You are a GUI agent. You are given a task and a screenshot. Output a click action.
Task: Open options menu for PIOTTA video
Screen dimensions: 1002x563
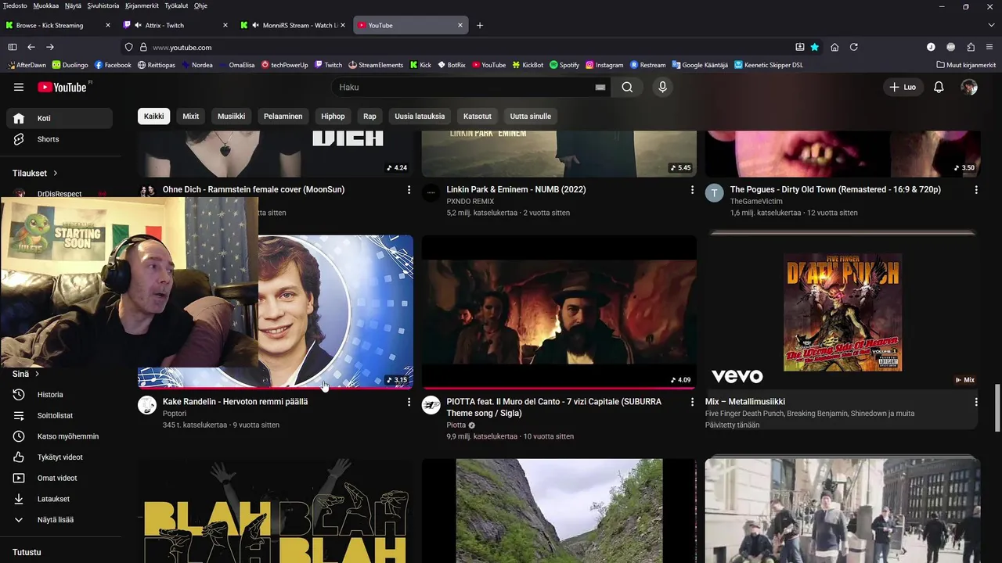click(692, 402)
